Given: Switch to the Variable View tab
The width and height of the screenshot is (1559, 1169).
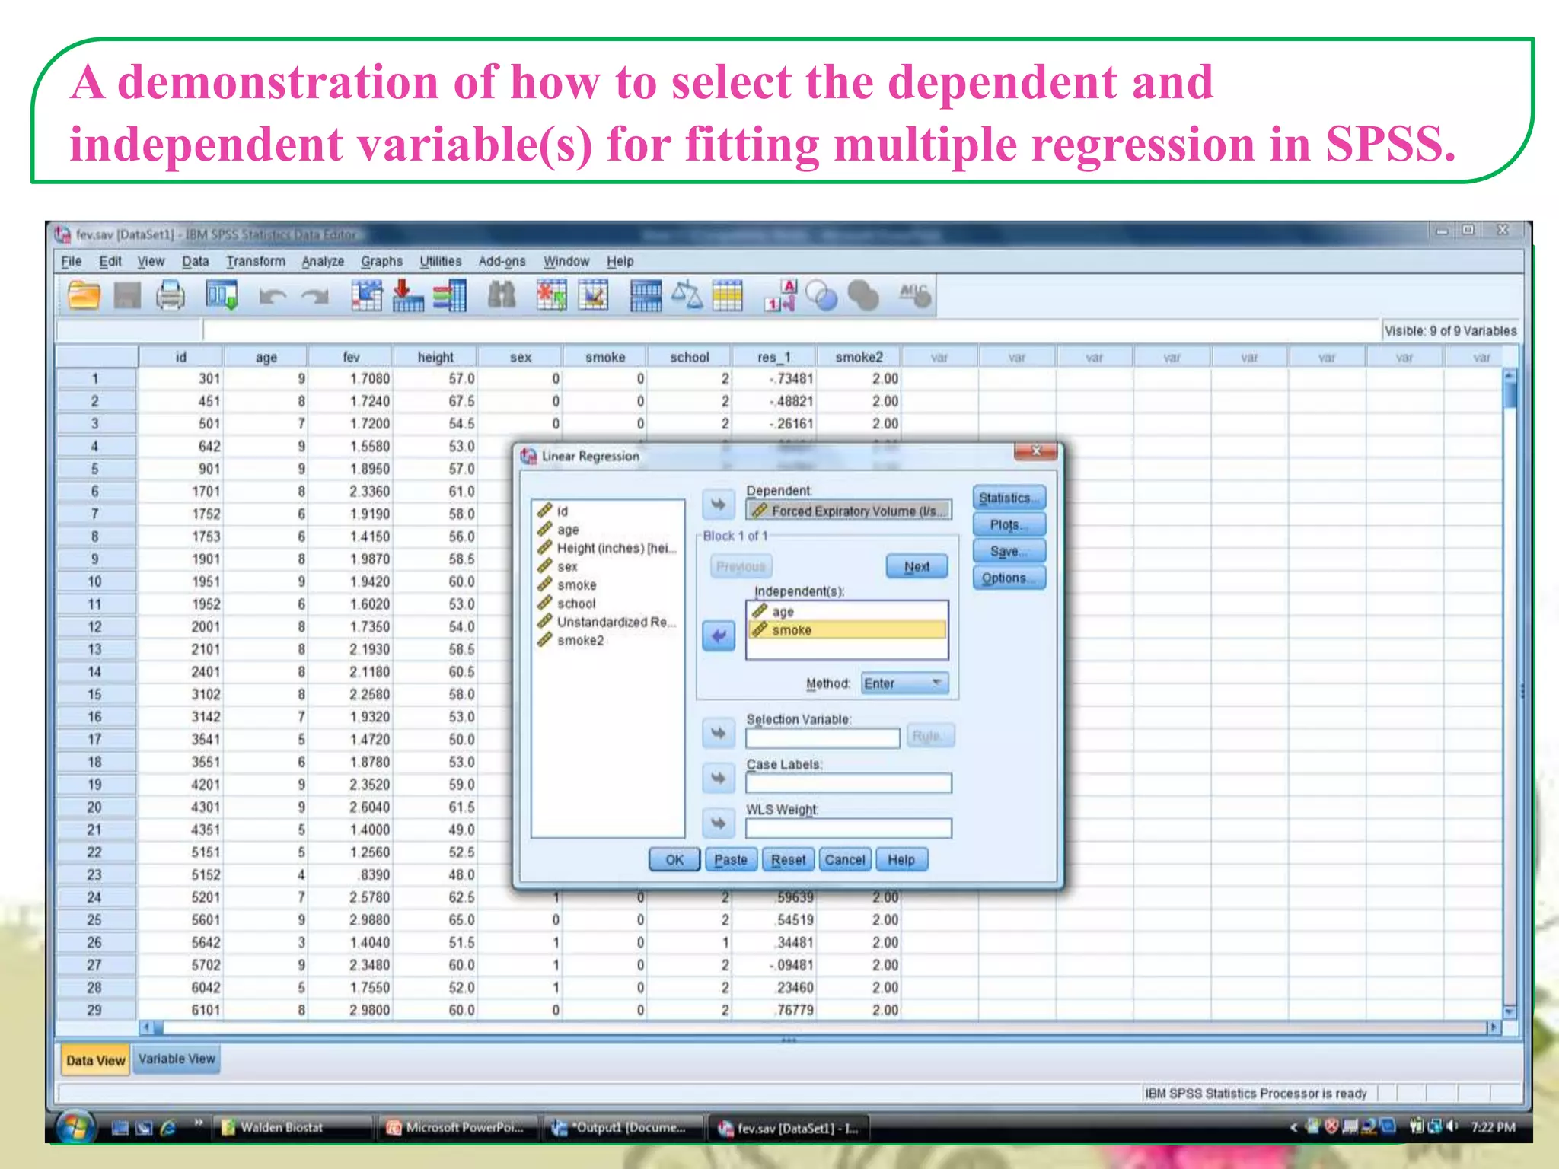Looking at the screenshot, I should pos(177,1059).
